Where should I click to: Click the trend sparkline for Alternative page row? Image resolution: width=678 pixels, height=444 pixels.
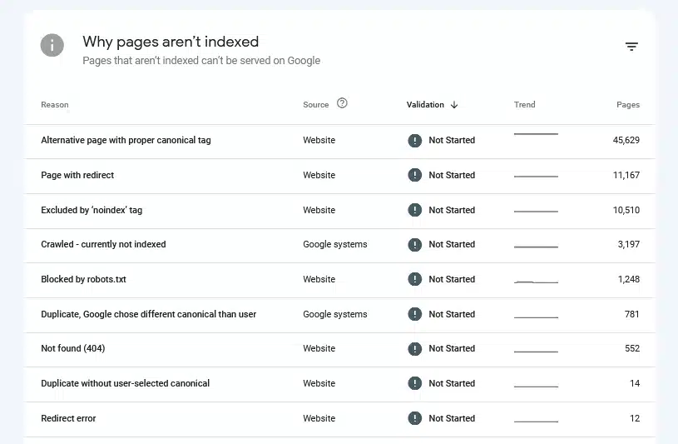point(537,134)
